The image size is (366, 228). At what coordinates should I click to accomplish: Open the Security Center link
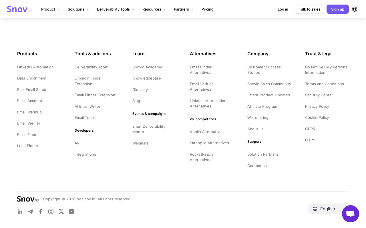click(319, 95)
